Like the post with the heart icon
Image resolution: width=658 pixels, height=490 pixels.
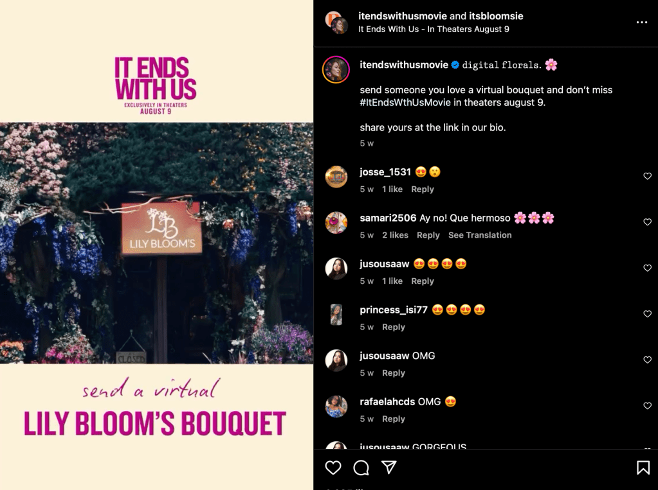click(333, 468)
